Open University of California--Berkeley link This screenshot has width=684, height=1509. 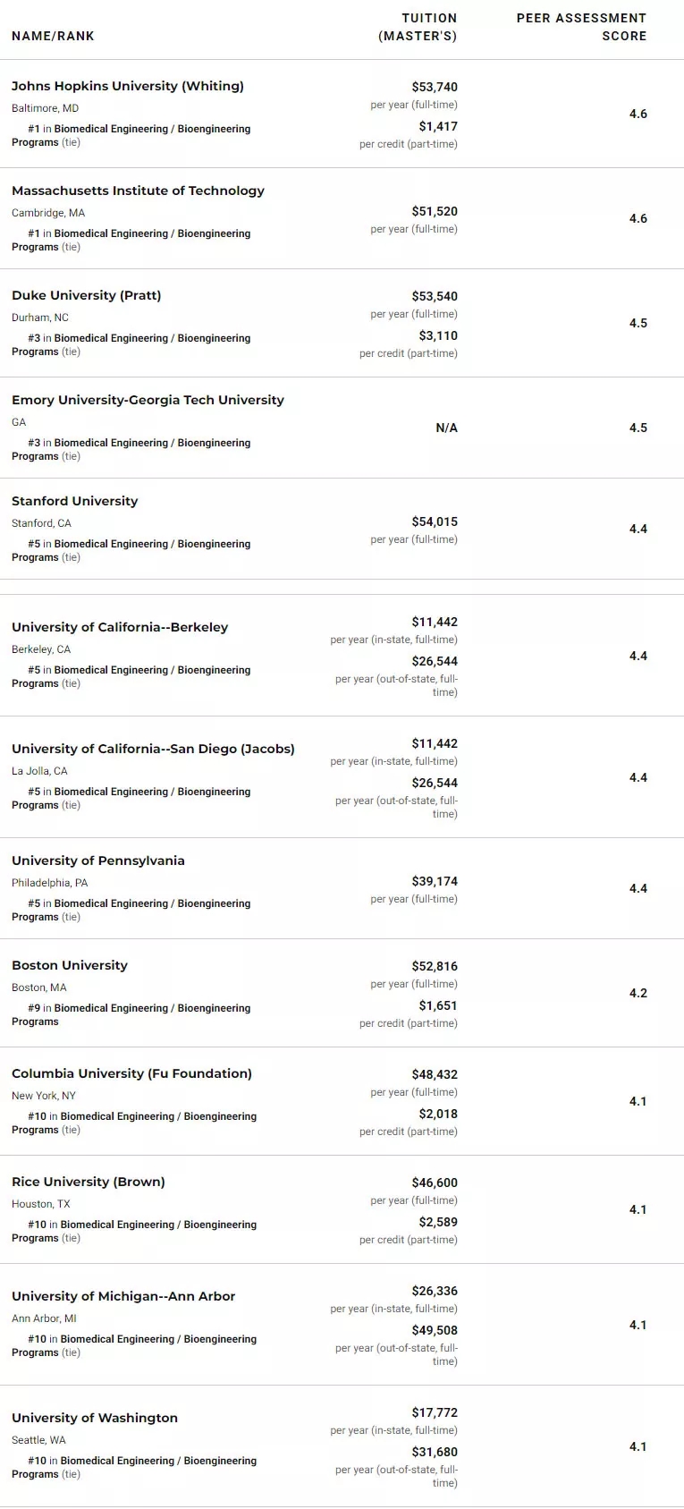pyautogui.click(x=120, y=627)
